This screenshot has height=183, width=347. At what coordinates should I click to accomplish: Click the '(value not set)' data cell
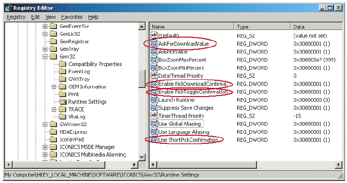point(310,36)
